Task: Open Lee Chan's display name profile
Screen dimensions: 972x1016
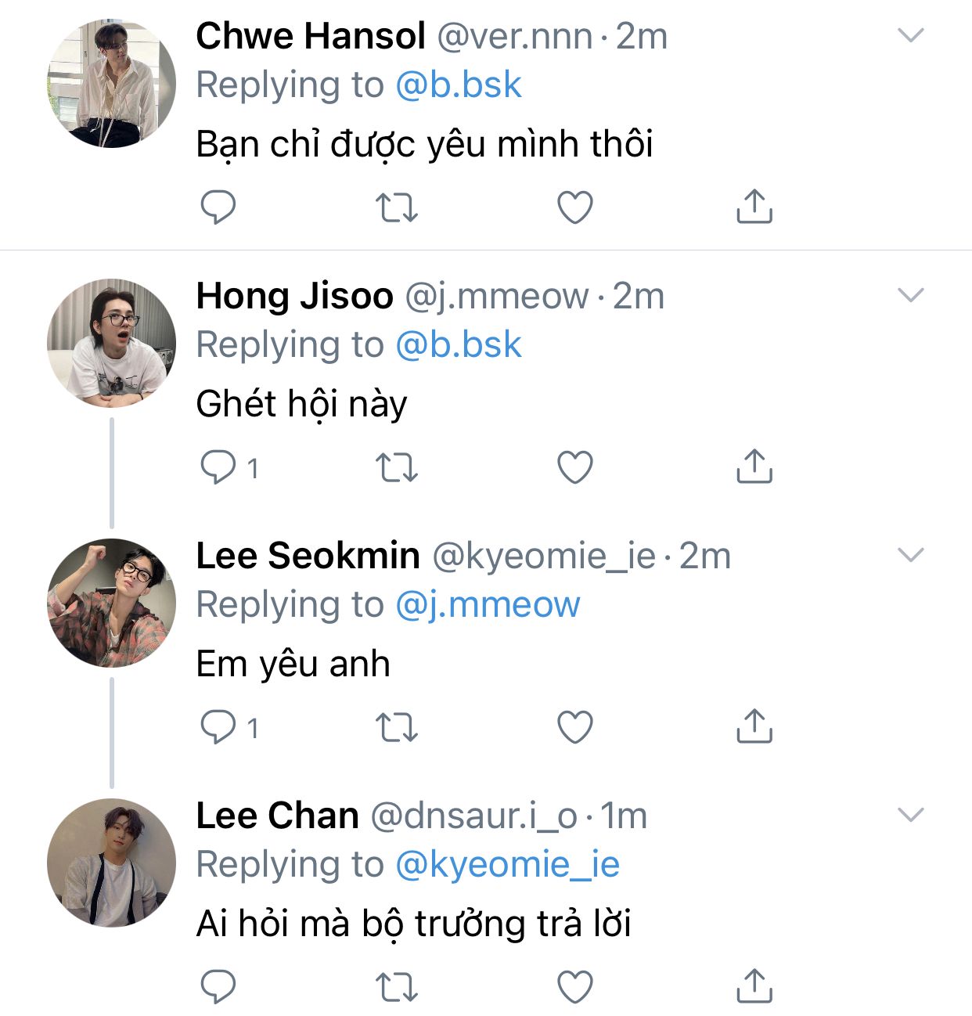Action: pos(277,816)
